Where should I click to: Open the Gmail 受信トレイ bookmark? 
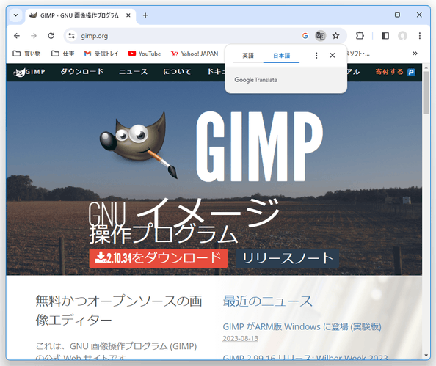click(x=101, y=54)
